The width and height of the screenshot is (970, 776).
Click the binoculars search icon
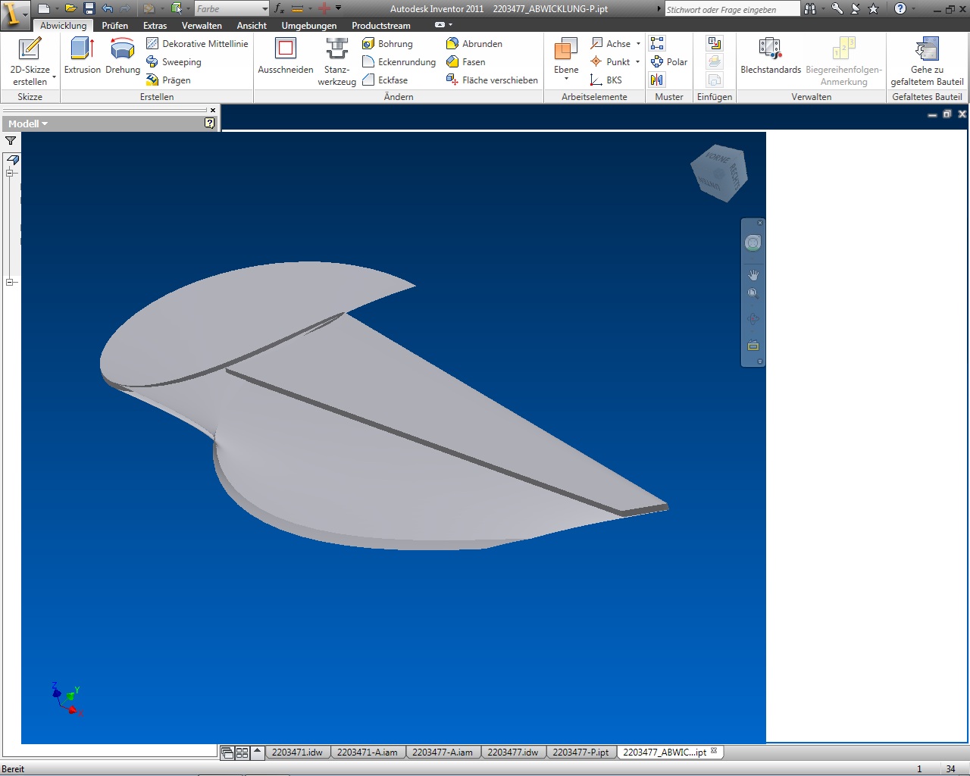pos(811,8)
